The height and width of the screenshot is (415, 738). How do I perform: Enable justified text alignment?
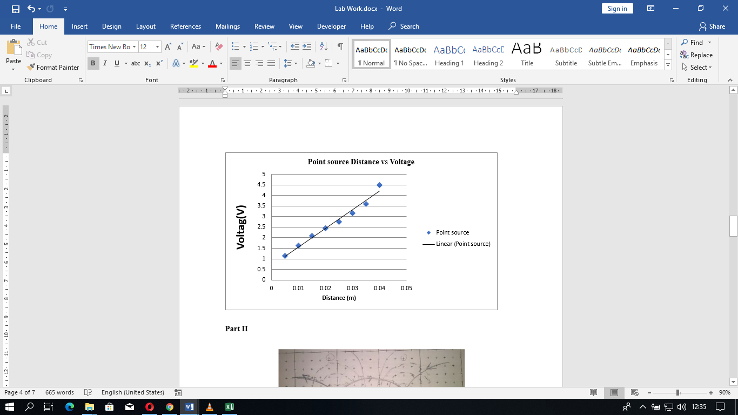[x=271, y=64]
